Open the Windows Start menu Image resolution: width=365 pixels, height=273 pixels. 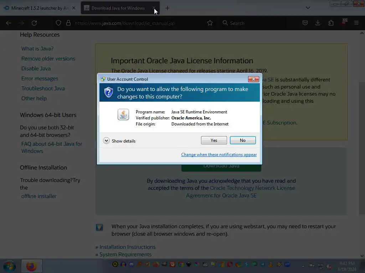pos(10,266)
